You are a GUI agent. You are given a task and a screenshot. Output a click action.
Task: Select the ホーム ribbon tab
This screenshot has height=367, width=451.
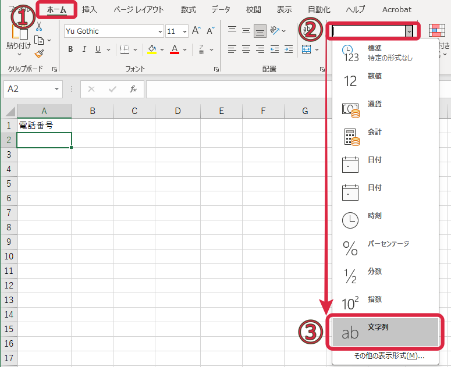click(56, 9)
